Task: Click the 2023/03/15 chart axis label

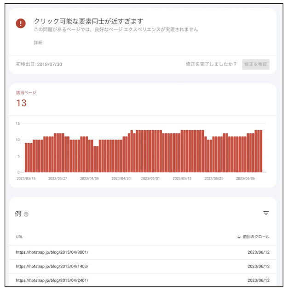Action: (26, 178)
